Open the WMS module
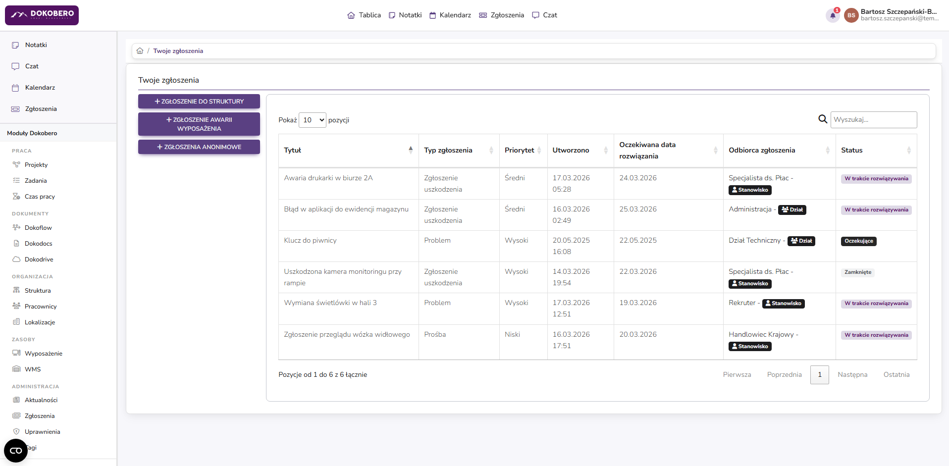Screen dimensions: 949x466 pyautogui.click(x=33, y=369)
